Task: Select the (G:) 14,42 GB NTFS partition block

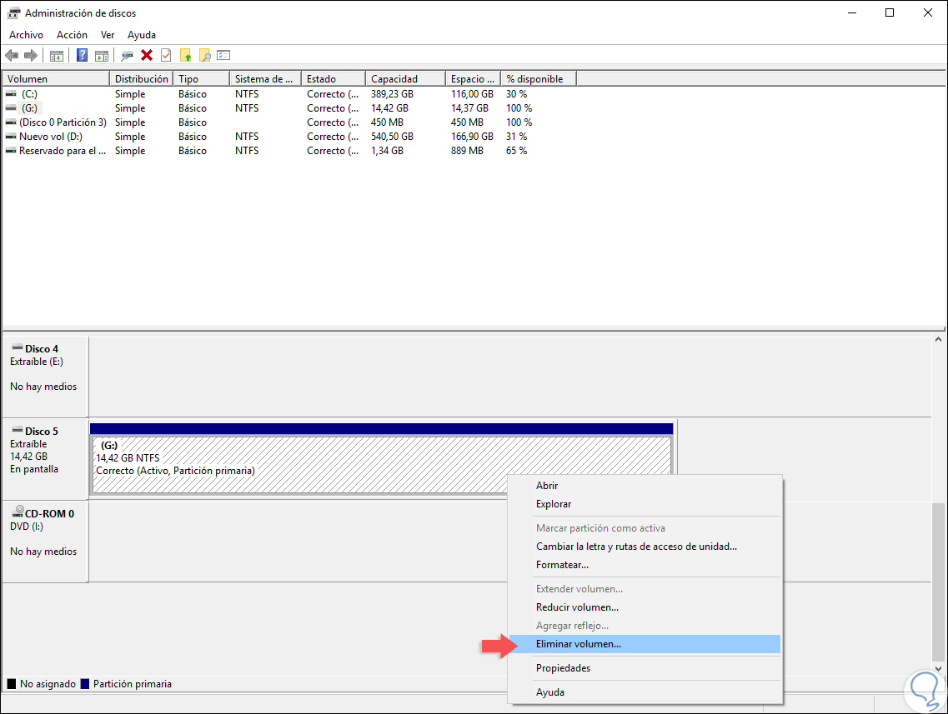Action: (382, 458)
